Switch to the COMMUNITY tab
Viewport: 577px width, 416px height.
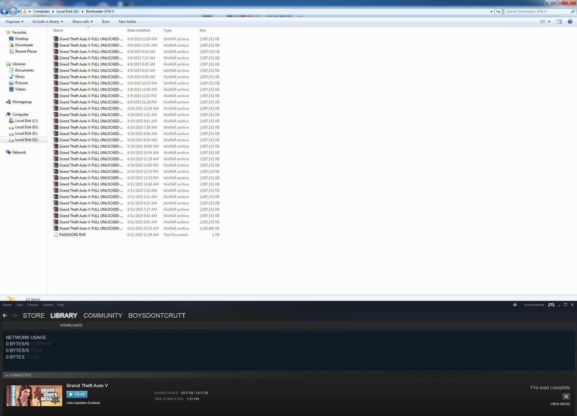pos(103,315)
